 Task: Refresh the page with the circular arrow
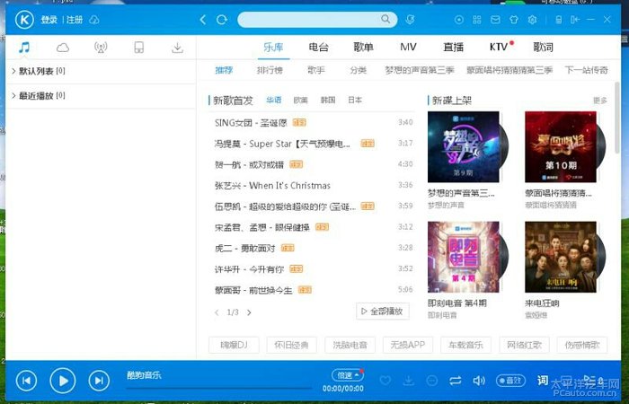pos(222,20)
